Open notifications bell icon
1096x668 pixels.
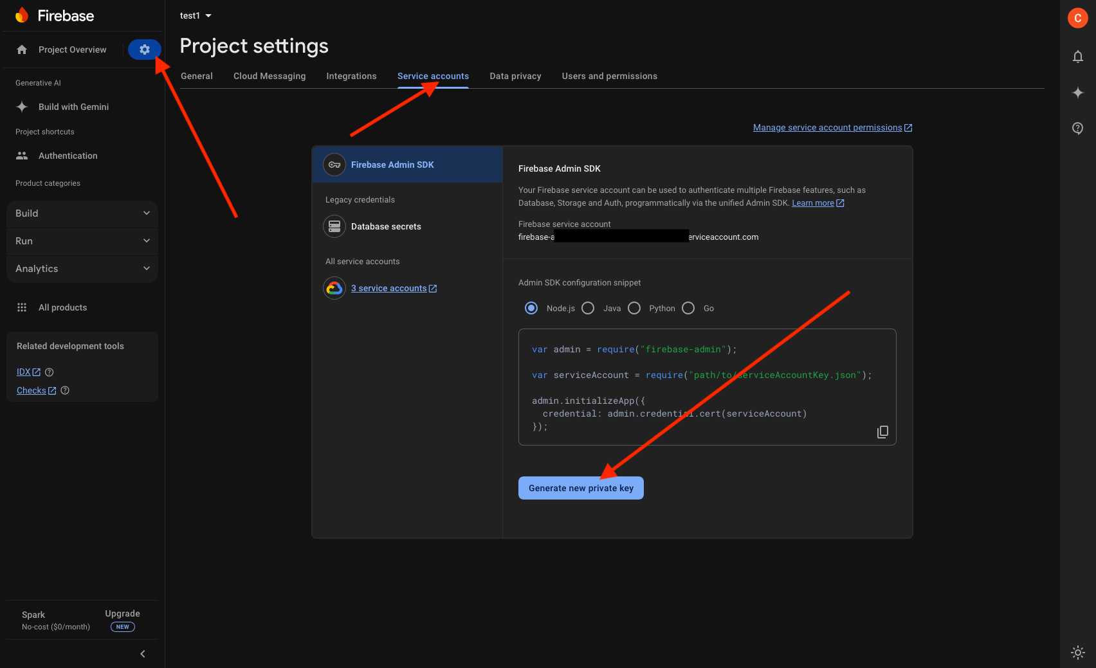1078,57
